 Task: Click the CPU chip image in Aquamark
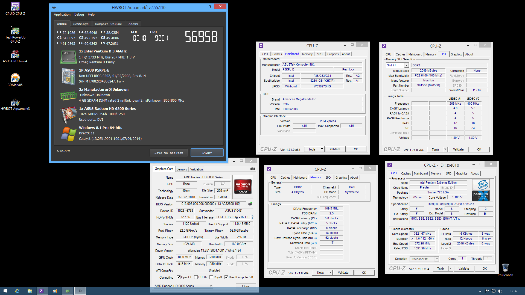69,57
